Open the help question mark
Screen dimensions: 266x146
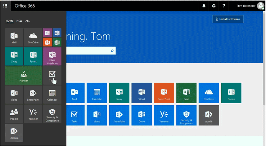pos(224,6)
